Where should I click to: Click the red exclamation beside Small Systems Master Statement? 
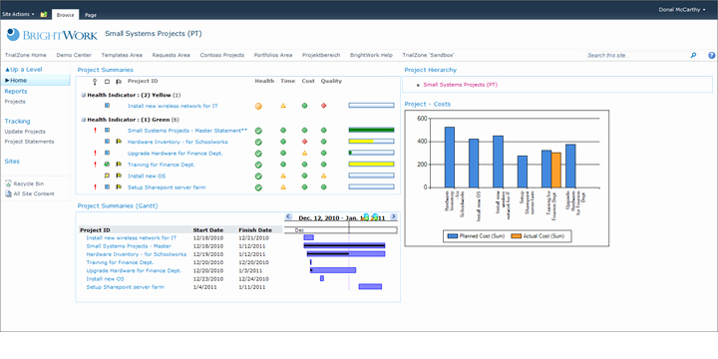click(x=96, y=131)
